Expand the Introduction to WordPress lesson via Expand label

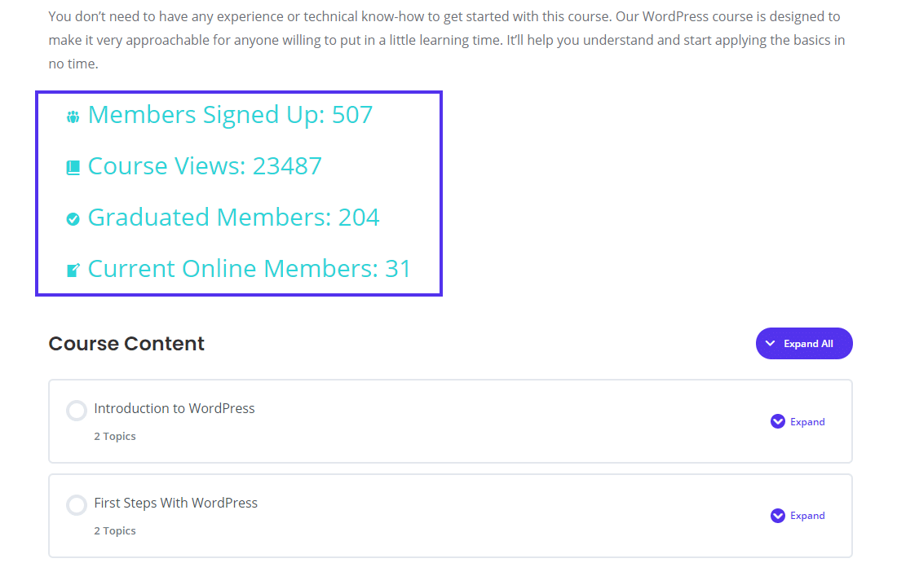click(807, 422)
